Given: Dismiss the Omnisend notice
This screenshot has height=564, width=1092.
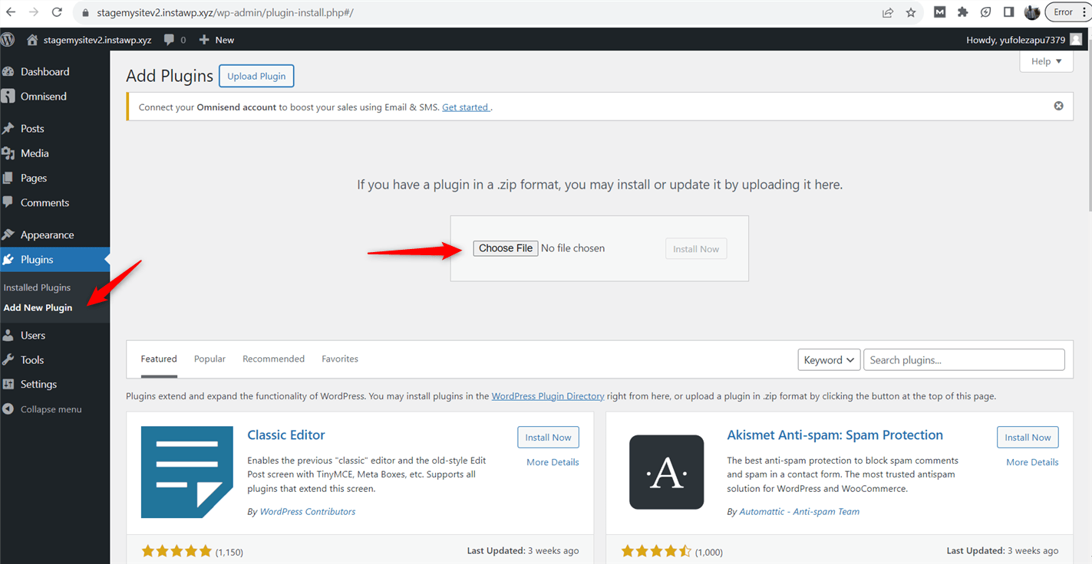Looking at the screenshot, I should pos(1058,106).
